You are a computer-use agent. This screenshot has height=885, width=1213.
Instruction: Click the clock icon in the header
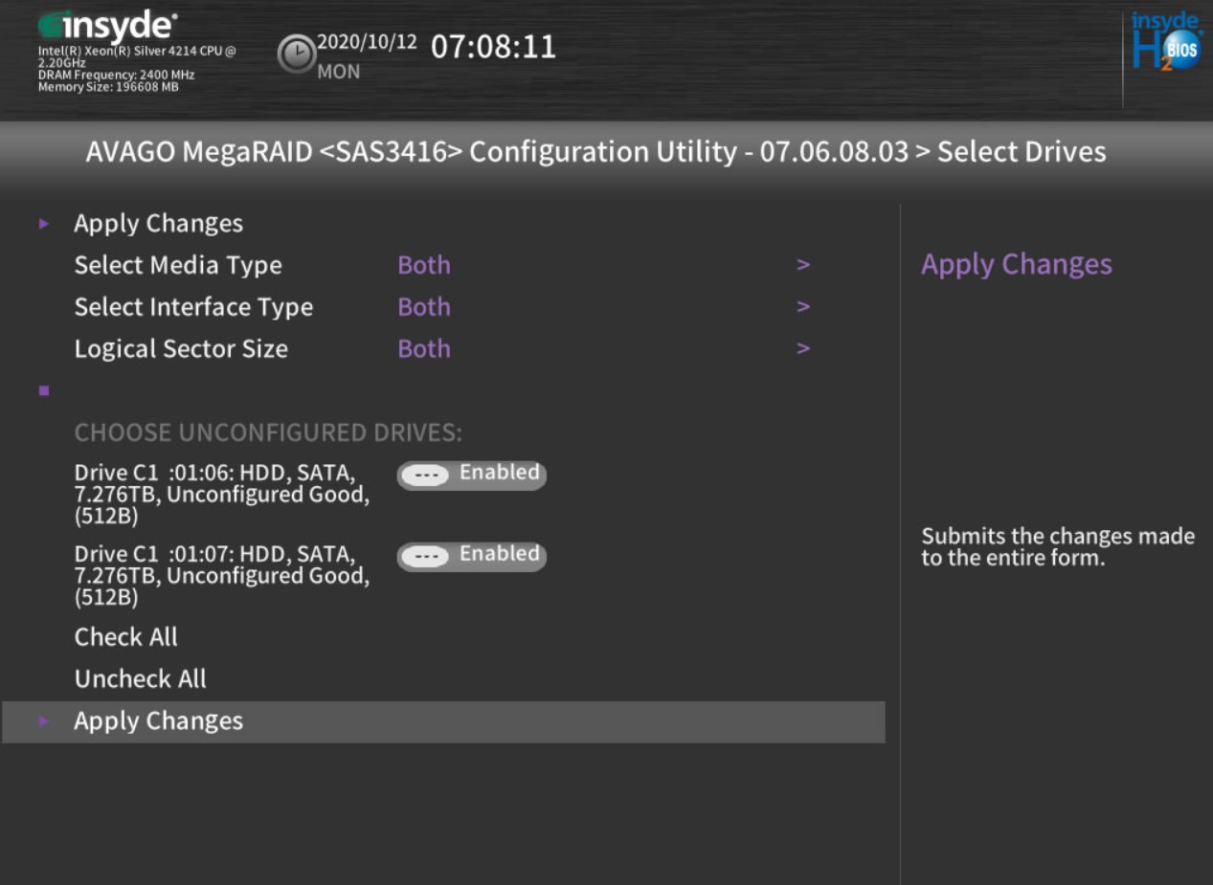coord(296,54)
